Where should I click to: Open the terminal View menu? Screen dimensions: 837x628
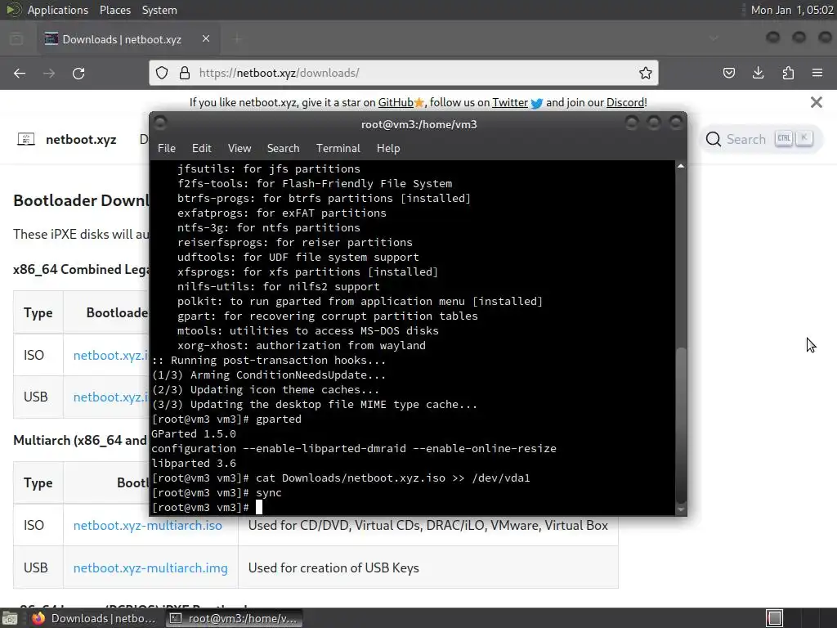click(239, 149)
